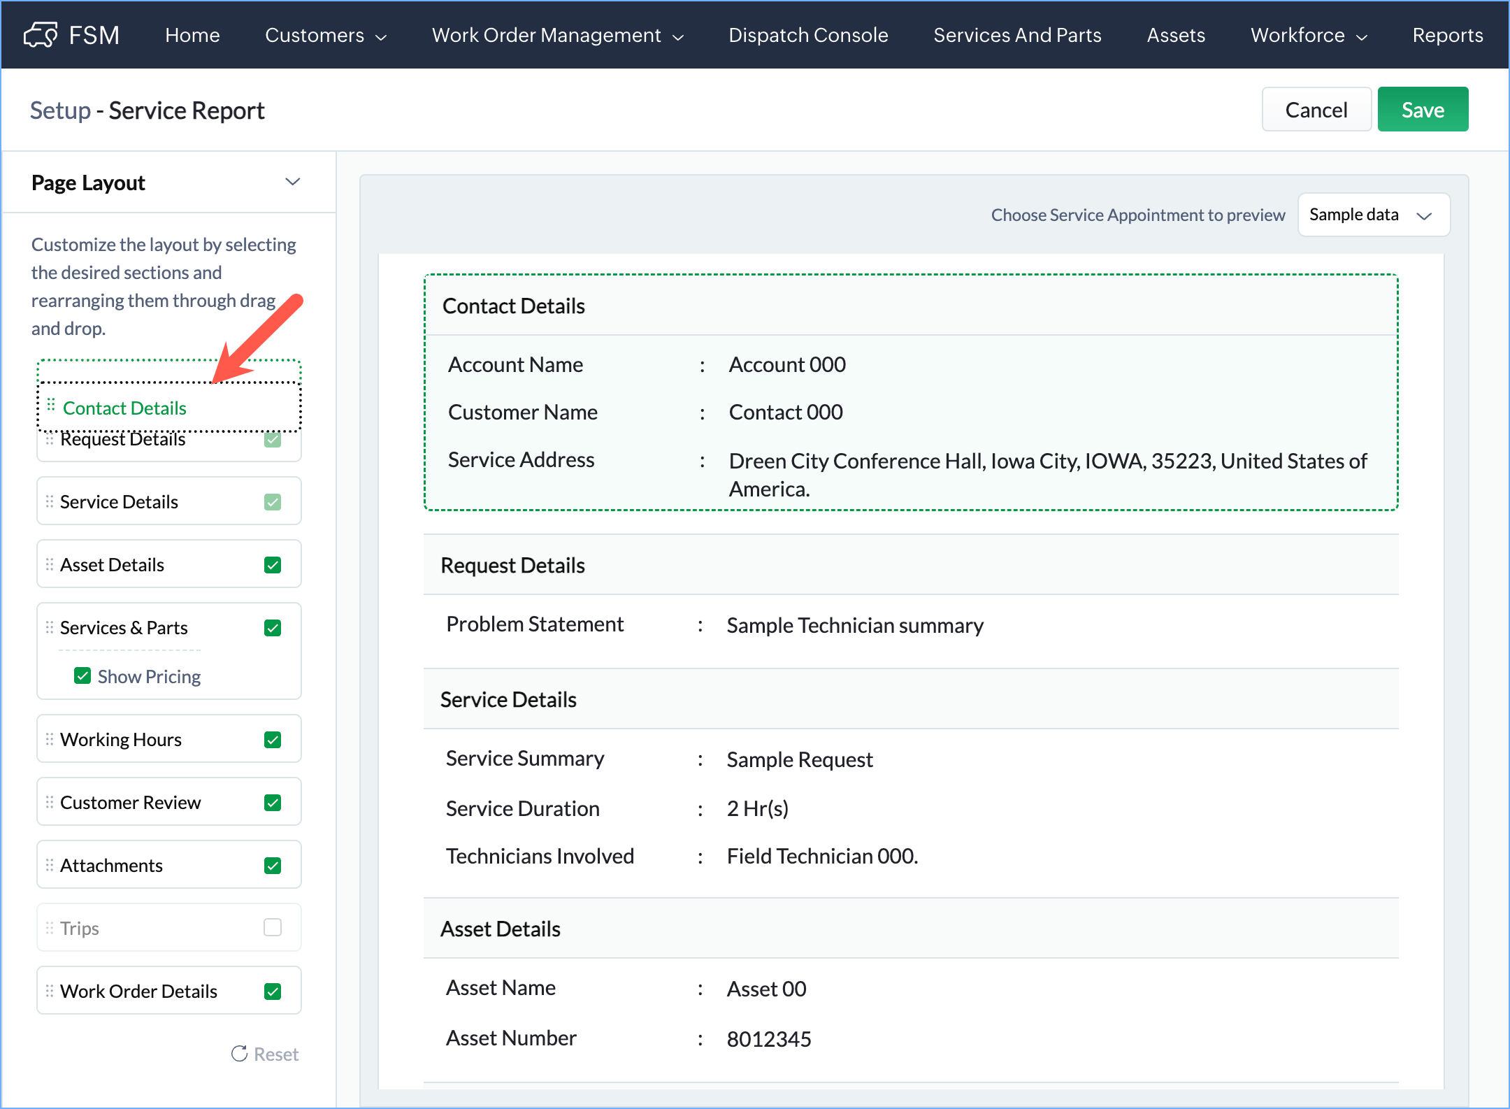Click drag handle beside Work Order Details
Viewport: 1510px width, 1109px height.
click(50, 991)
